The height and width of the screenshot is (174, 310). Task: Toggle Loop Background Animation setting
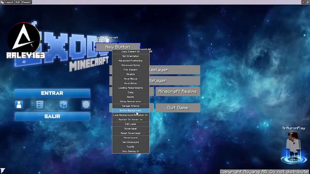pyautogui.click(x=131, y=115)
